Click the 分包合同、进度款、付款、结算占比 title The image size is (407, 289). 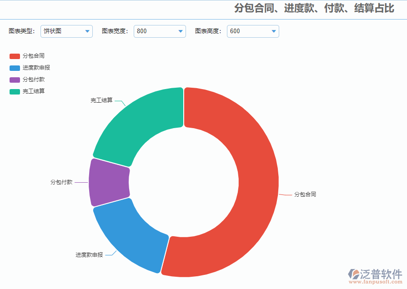click(316, 8)
